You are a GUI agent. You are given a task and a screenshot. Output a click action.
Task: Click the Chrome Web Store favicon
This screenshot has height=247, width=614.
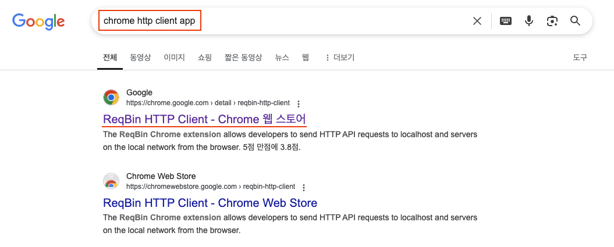pyautogui.click(x=111, y=181)
